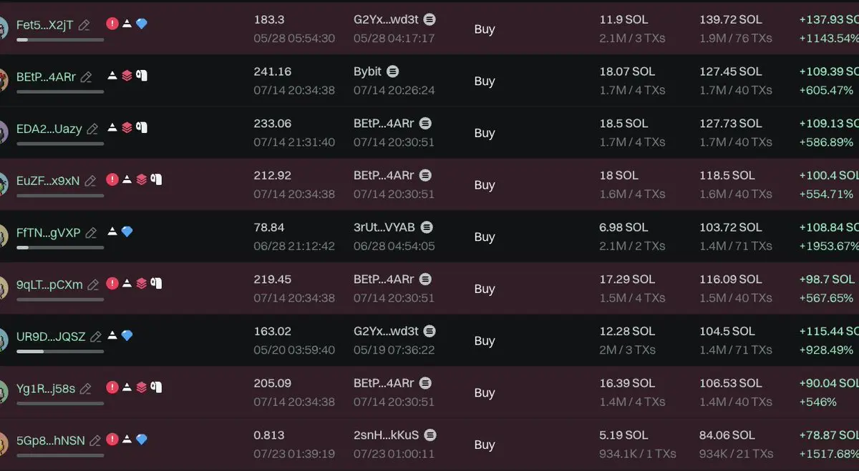Open funding source G2Yx...wd3t in the first row
The width and height of the screenshot is (859, 471).
click(x=385, y=19)
